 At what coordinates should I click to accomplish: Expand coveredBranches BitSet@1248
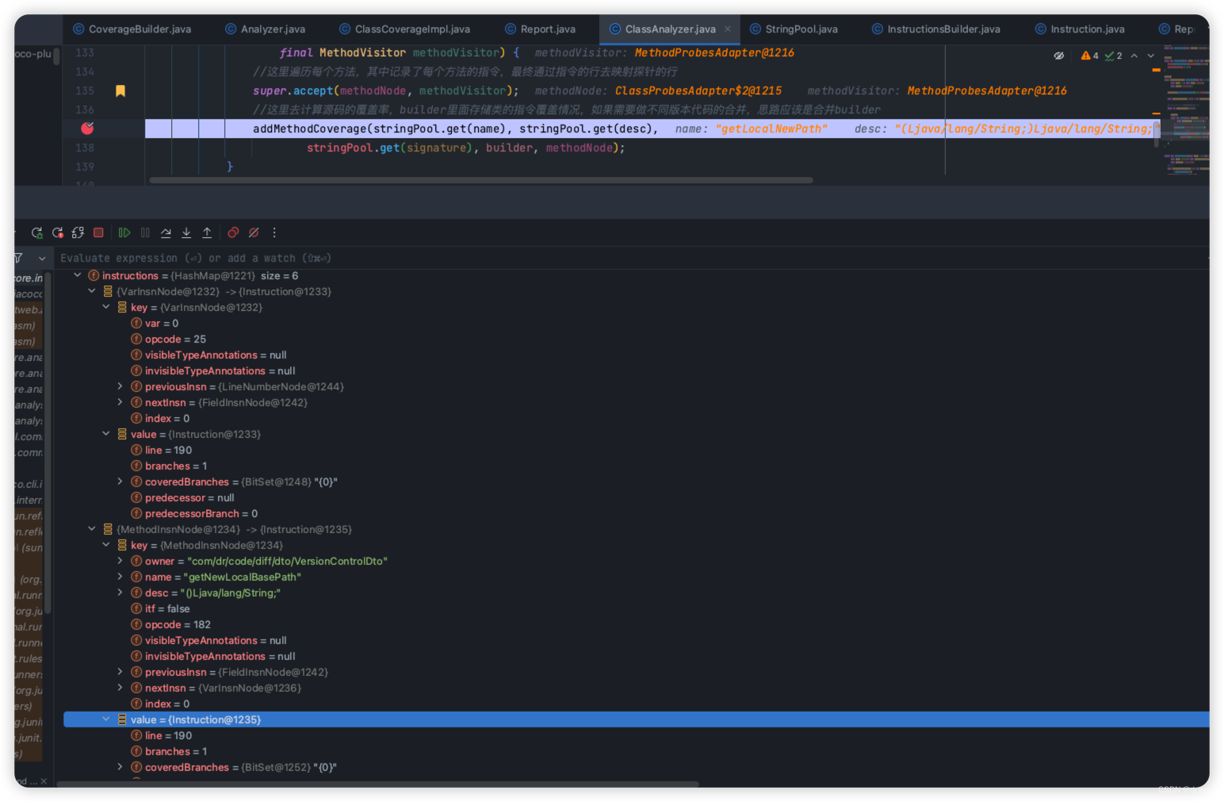[x=120, y=482]
